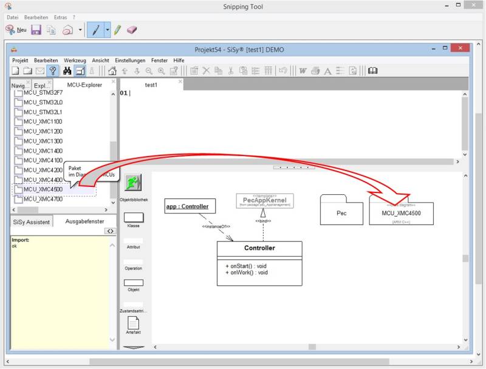486x369 pixels.
Task: Open Objektbibliothek running man icon
Action: coord(133,182)
